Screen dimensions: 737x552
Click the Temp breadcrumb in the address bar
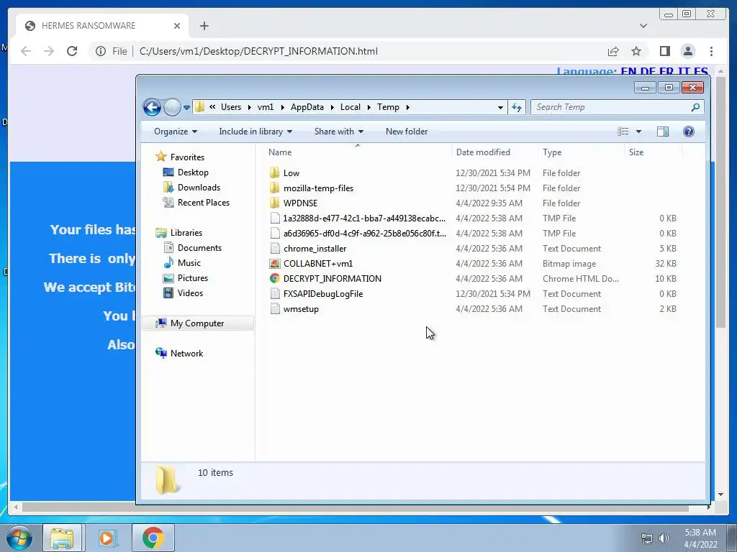coord(388,107)
